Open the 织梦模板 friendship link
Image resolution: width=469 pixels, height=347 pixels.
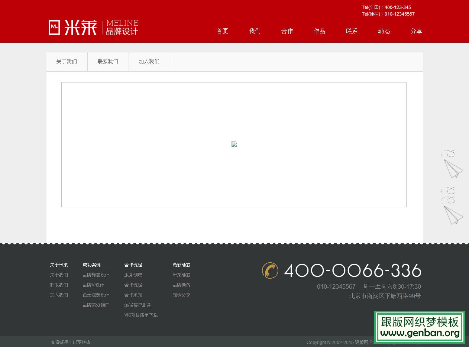coord(81,342)
